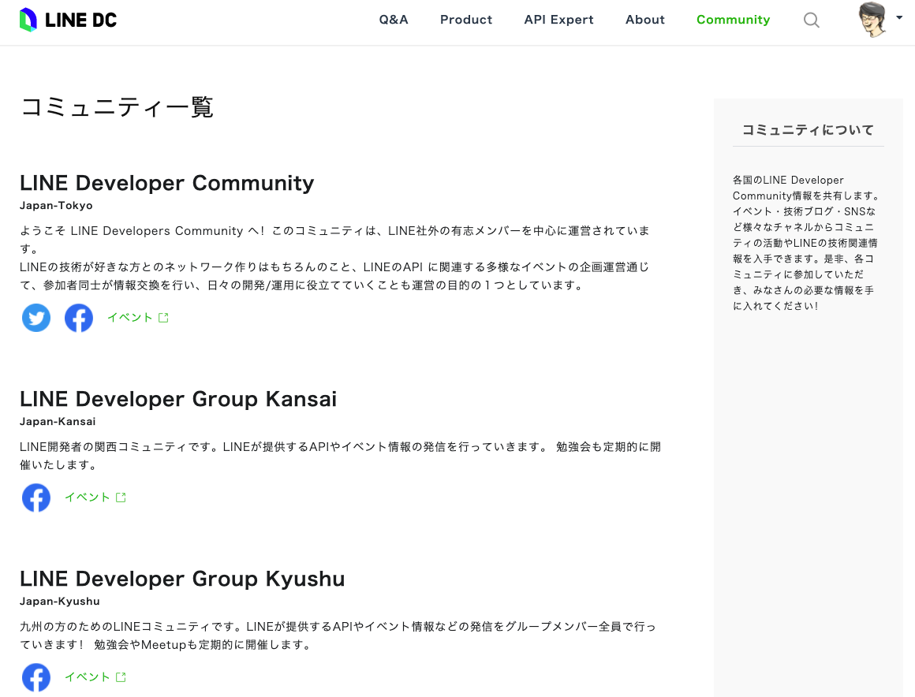Open Facebook for LINE Developer Group Kyushu
This screenshot has height=697, width=915.
(x=35, y=676)
